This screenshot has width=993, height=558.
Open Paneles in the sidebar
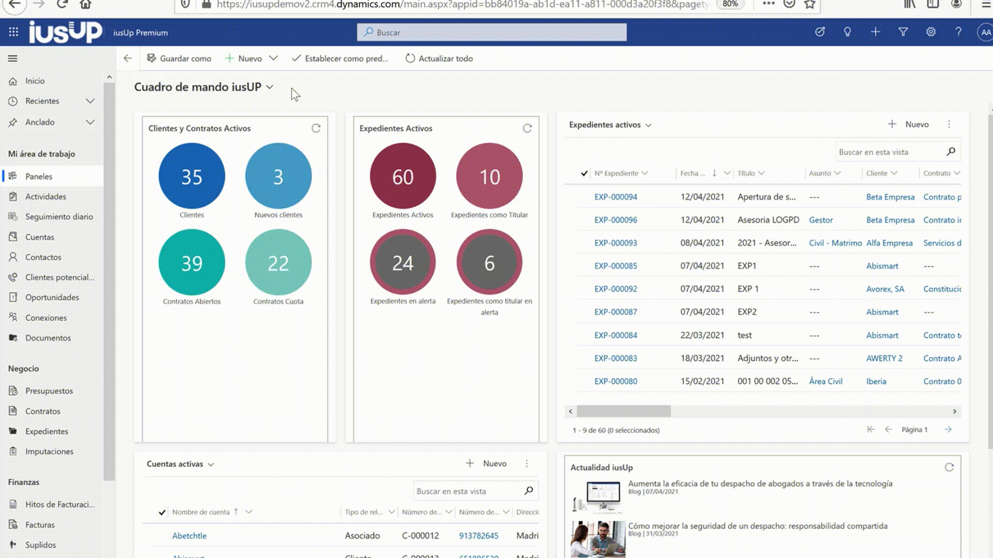point(52,176)
